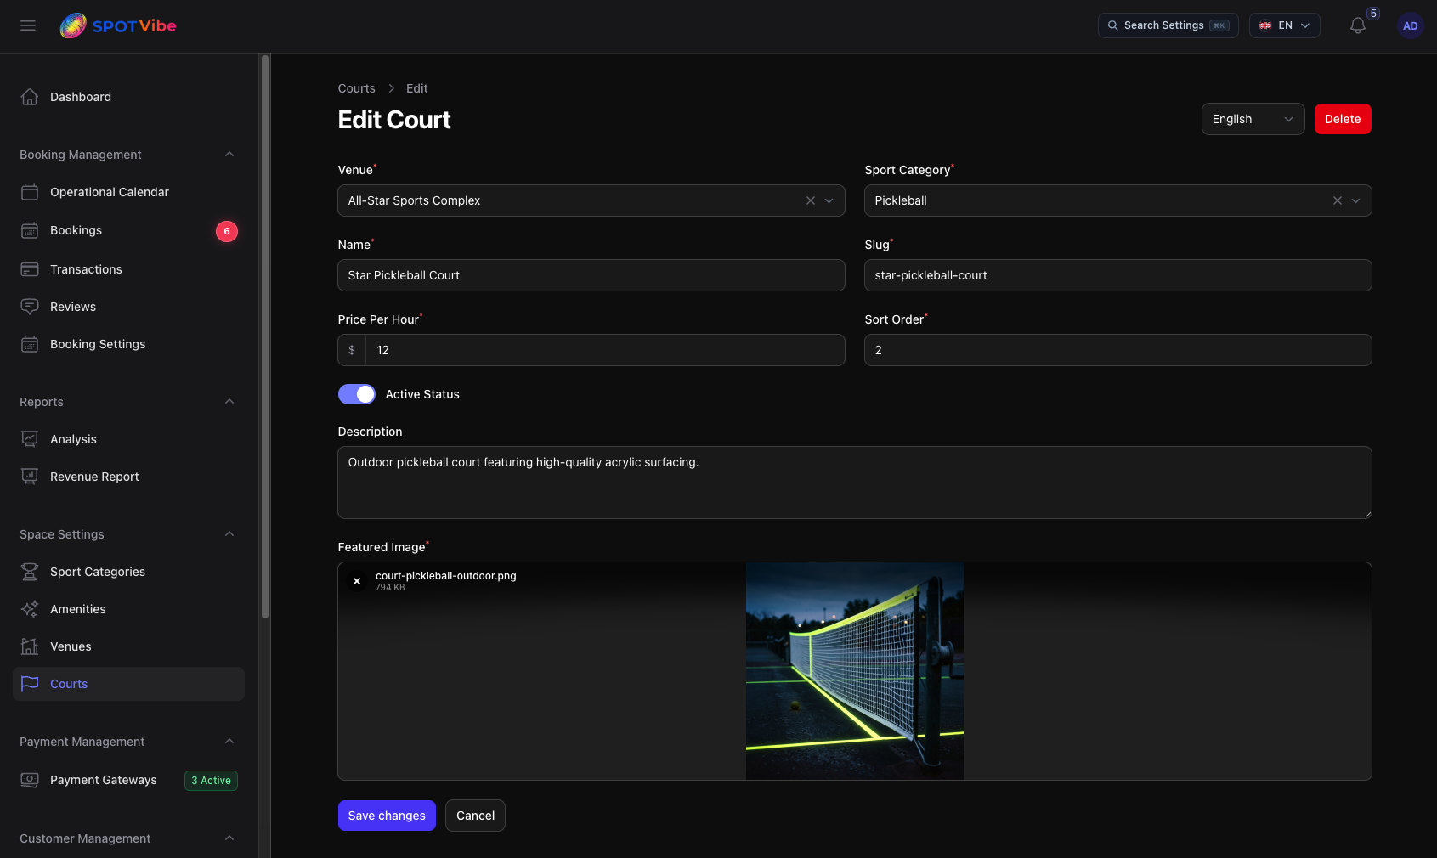Click the Booking Settings icon
This screenshot has width=1437, height=858.
pyautogui.click(x=30, y=344)
